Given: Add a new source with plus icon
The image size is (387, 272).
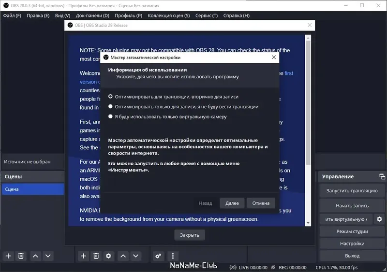Looking at the screenshot, I should 83,256.
